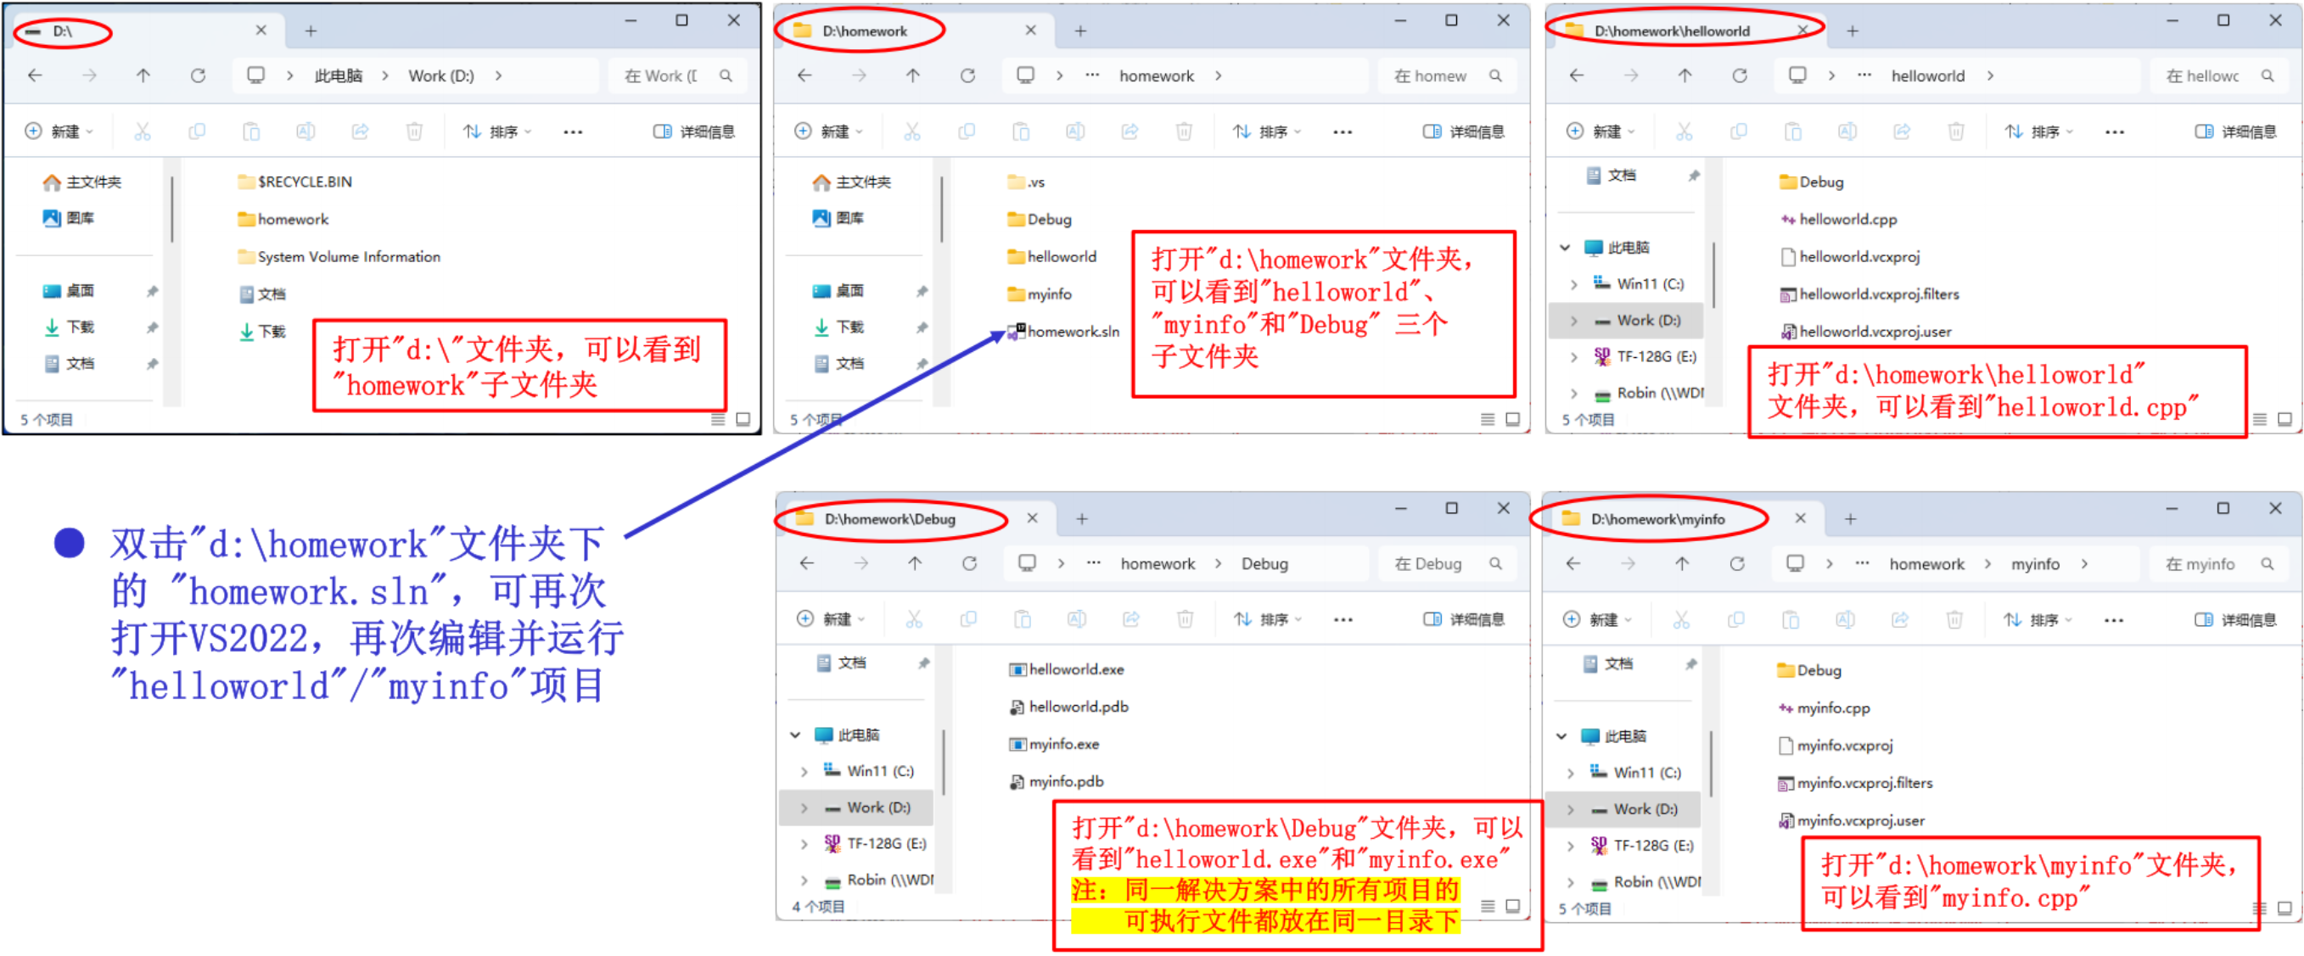Toggle Details pane in D:\homework window
2304x956 pixels.
pos(1463,131)
